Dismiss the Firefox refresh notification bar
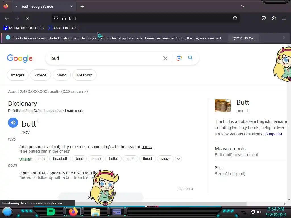The height and width of the screenshot is (218, 291). (x=284, y=38)
